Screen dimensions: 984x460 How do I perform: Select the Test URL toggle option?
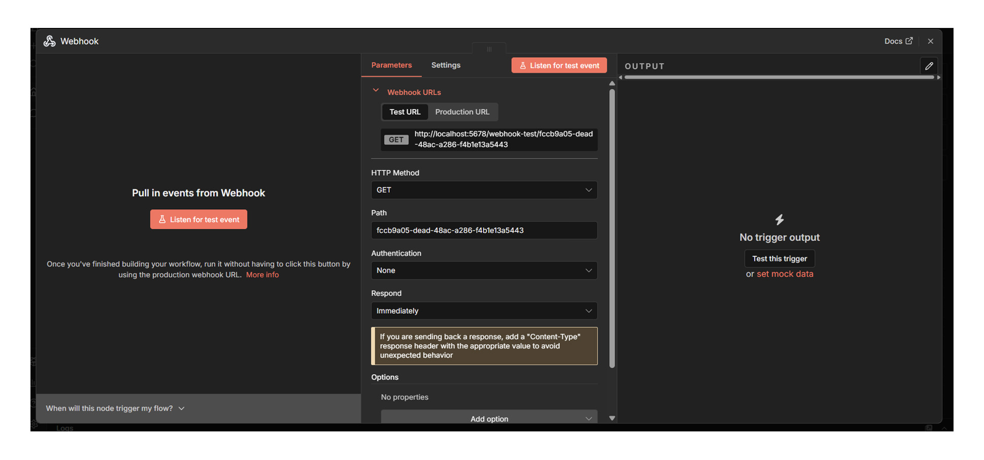point(405,112)
